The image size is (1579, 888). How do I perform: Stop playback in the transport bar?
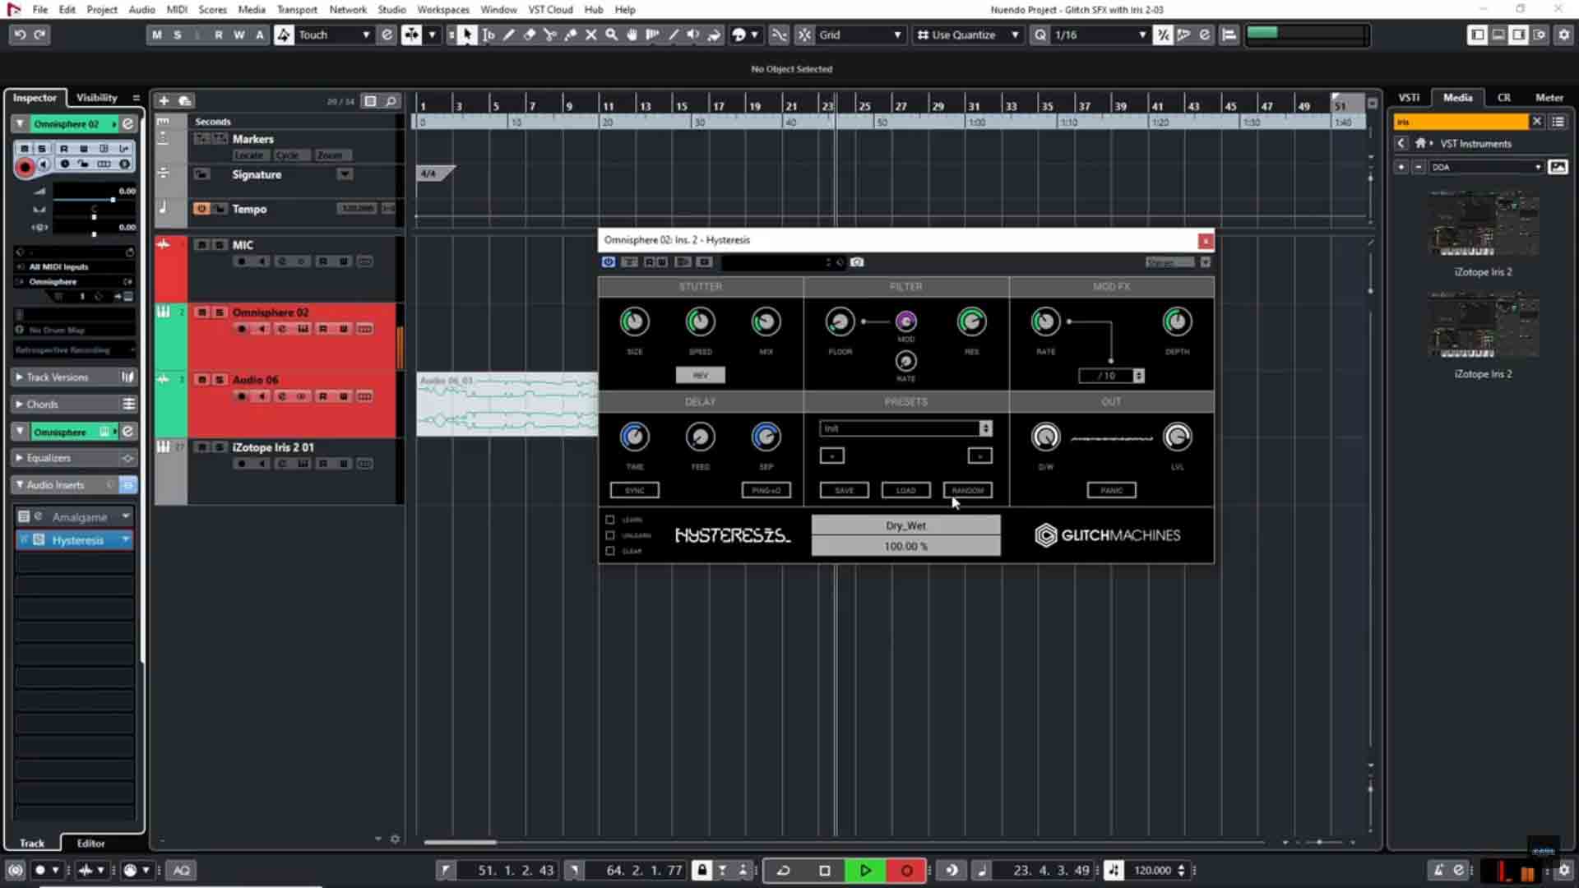pyautogui.click(x=825, y=870)
